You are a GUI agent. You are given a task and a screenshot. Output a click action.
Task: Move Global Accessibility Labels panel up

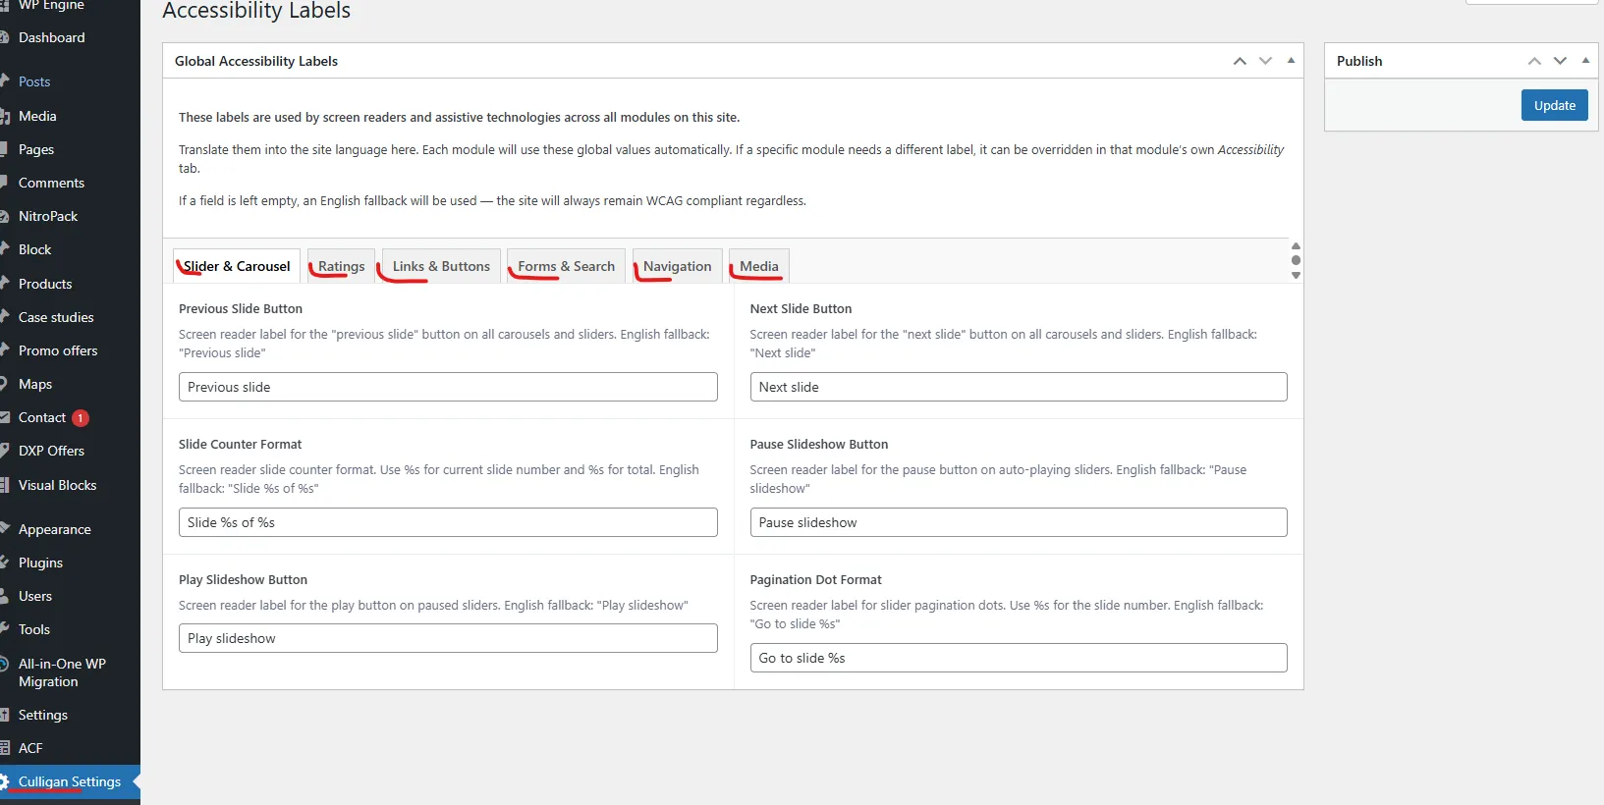click(x=1240, y=61)
